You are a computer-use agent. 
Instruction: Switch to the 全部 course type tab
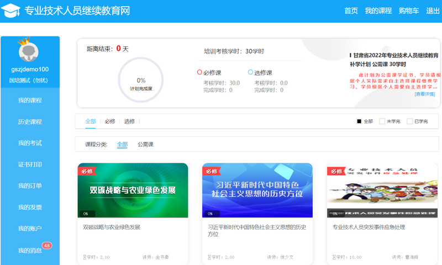click(x=91, y=121)
